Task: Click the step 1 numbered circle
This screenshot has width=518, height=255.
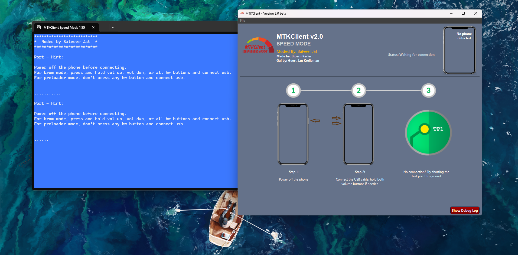Action: [293, 90]
